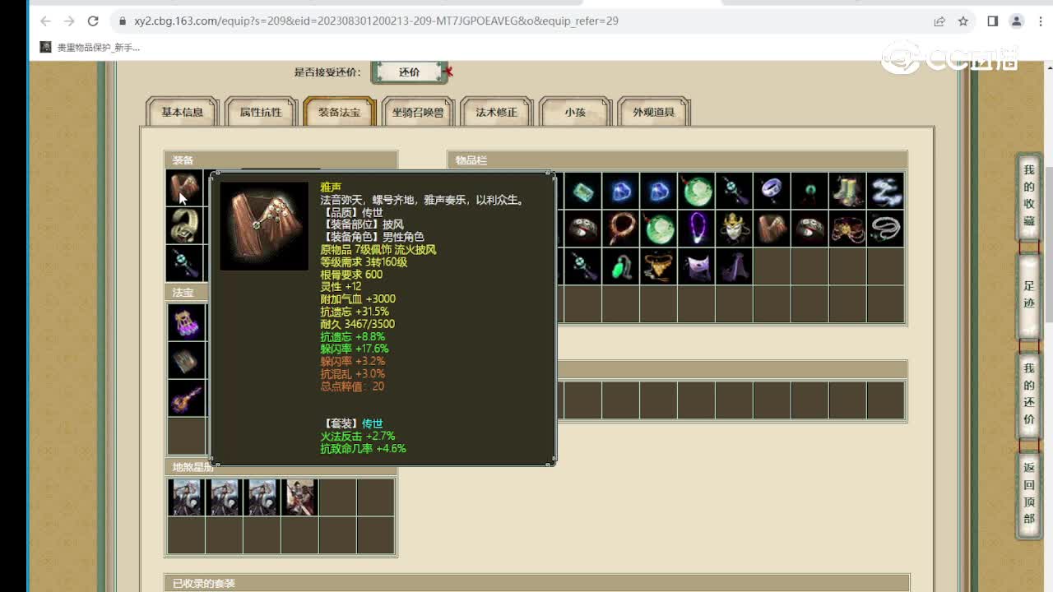Open the second warrior card under 地煞星

point(224,497)
